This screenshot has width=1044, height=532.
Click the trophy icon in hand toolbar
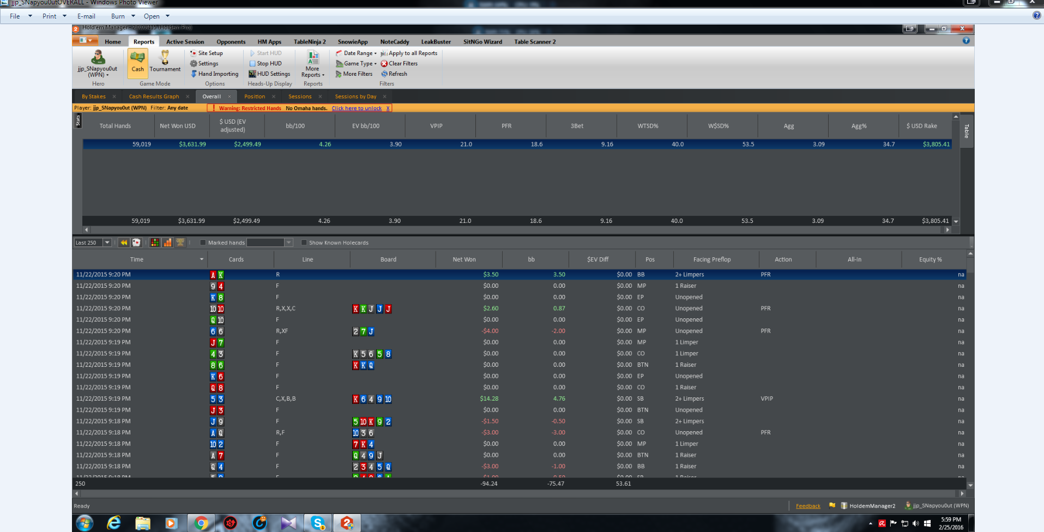(x=180, y=243)
